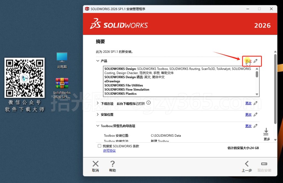Collapse the 产品 section
Image resolution: width=283 pixels, height=183 pixels.
point(98,61)
